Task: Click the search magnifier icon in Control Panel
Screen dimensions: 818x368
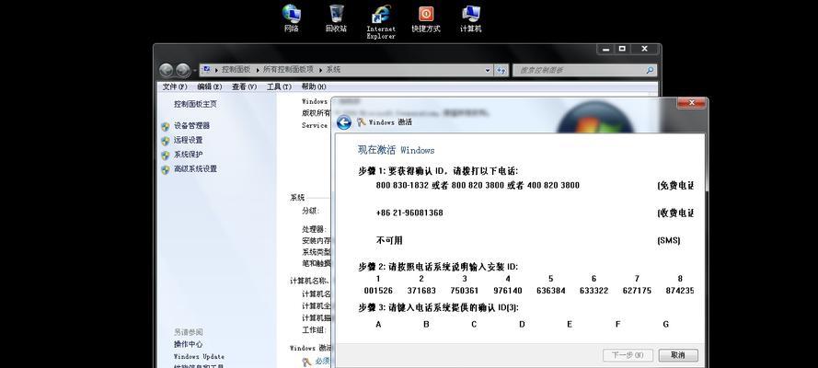Action: (650, 70)
